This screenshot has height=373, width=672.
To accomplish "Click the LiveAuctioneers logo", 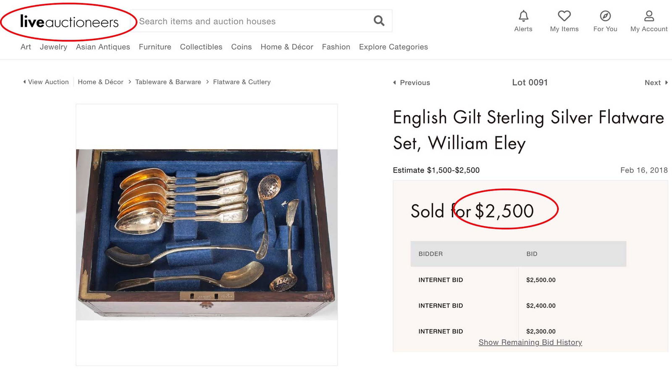I will tap(68, 22).
